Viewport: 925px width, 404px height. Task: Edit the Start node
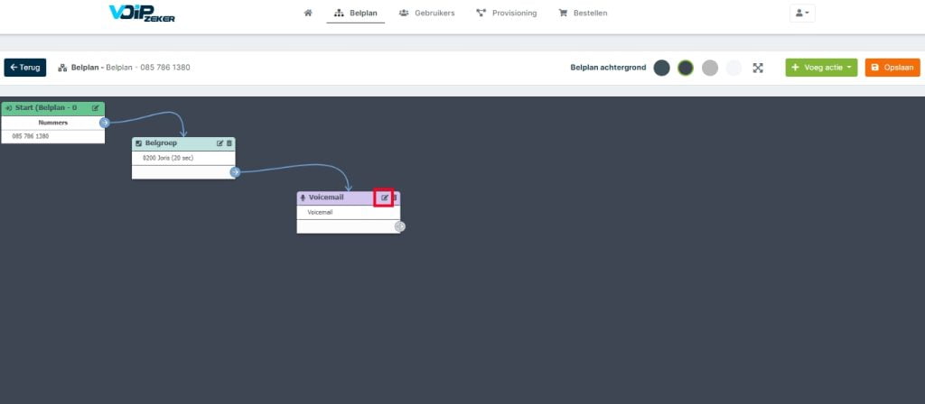[x=96, y=108]
